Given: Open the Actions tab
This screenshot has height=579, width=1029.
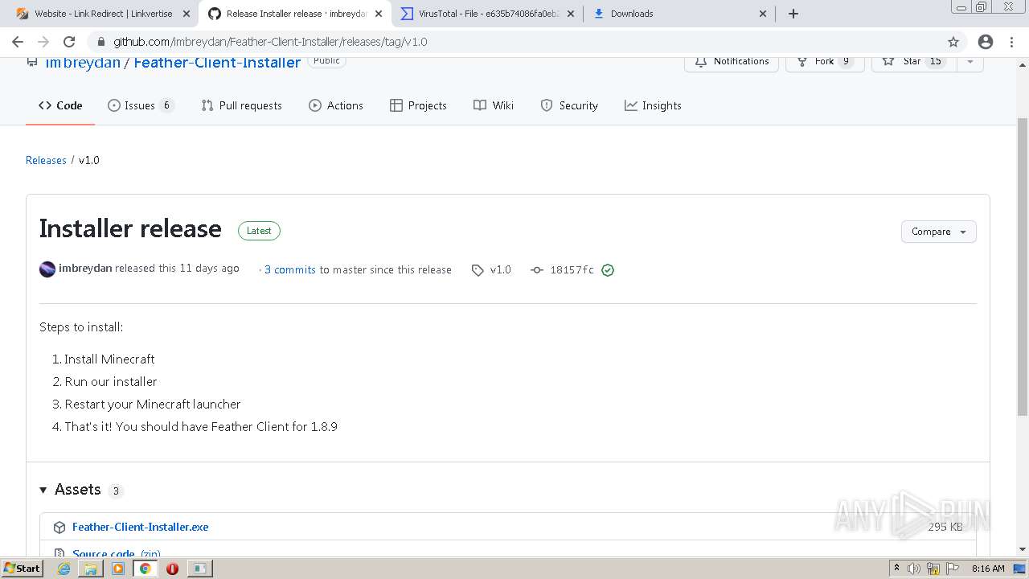Looking at the screenshot, I should tap(336, 105).
